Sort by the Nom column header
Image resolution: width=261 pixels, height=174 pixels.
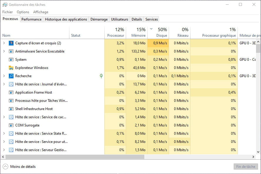click(x=35, y=33)
